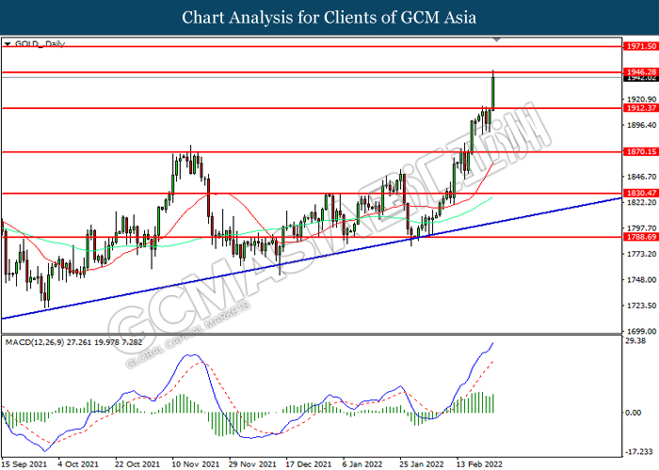Click the 1822.20 price axis value
Screen dimensions: 659x470
(641, 202)
